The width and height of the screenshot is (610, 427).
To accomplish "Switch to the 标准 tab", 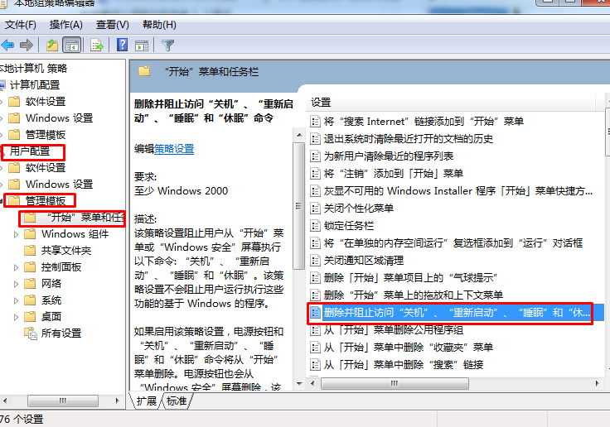I will [x=177, y=401].
